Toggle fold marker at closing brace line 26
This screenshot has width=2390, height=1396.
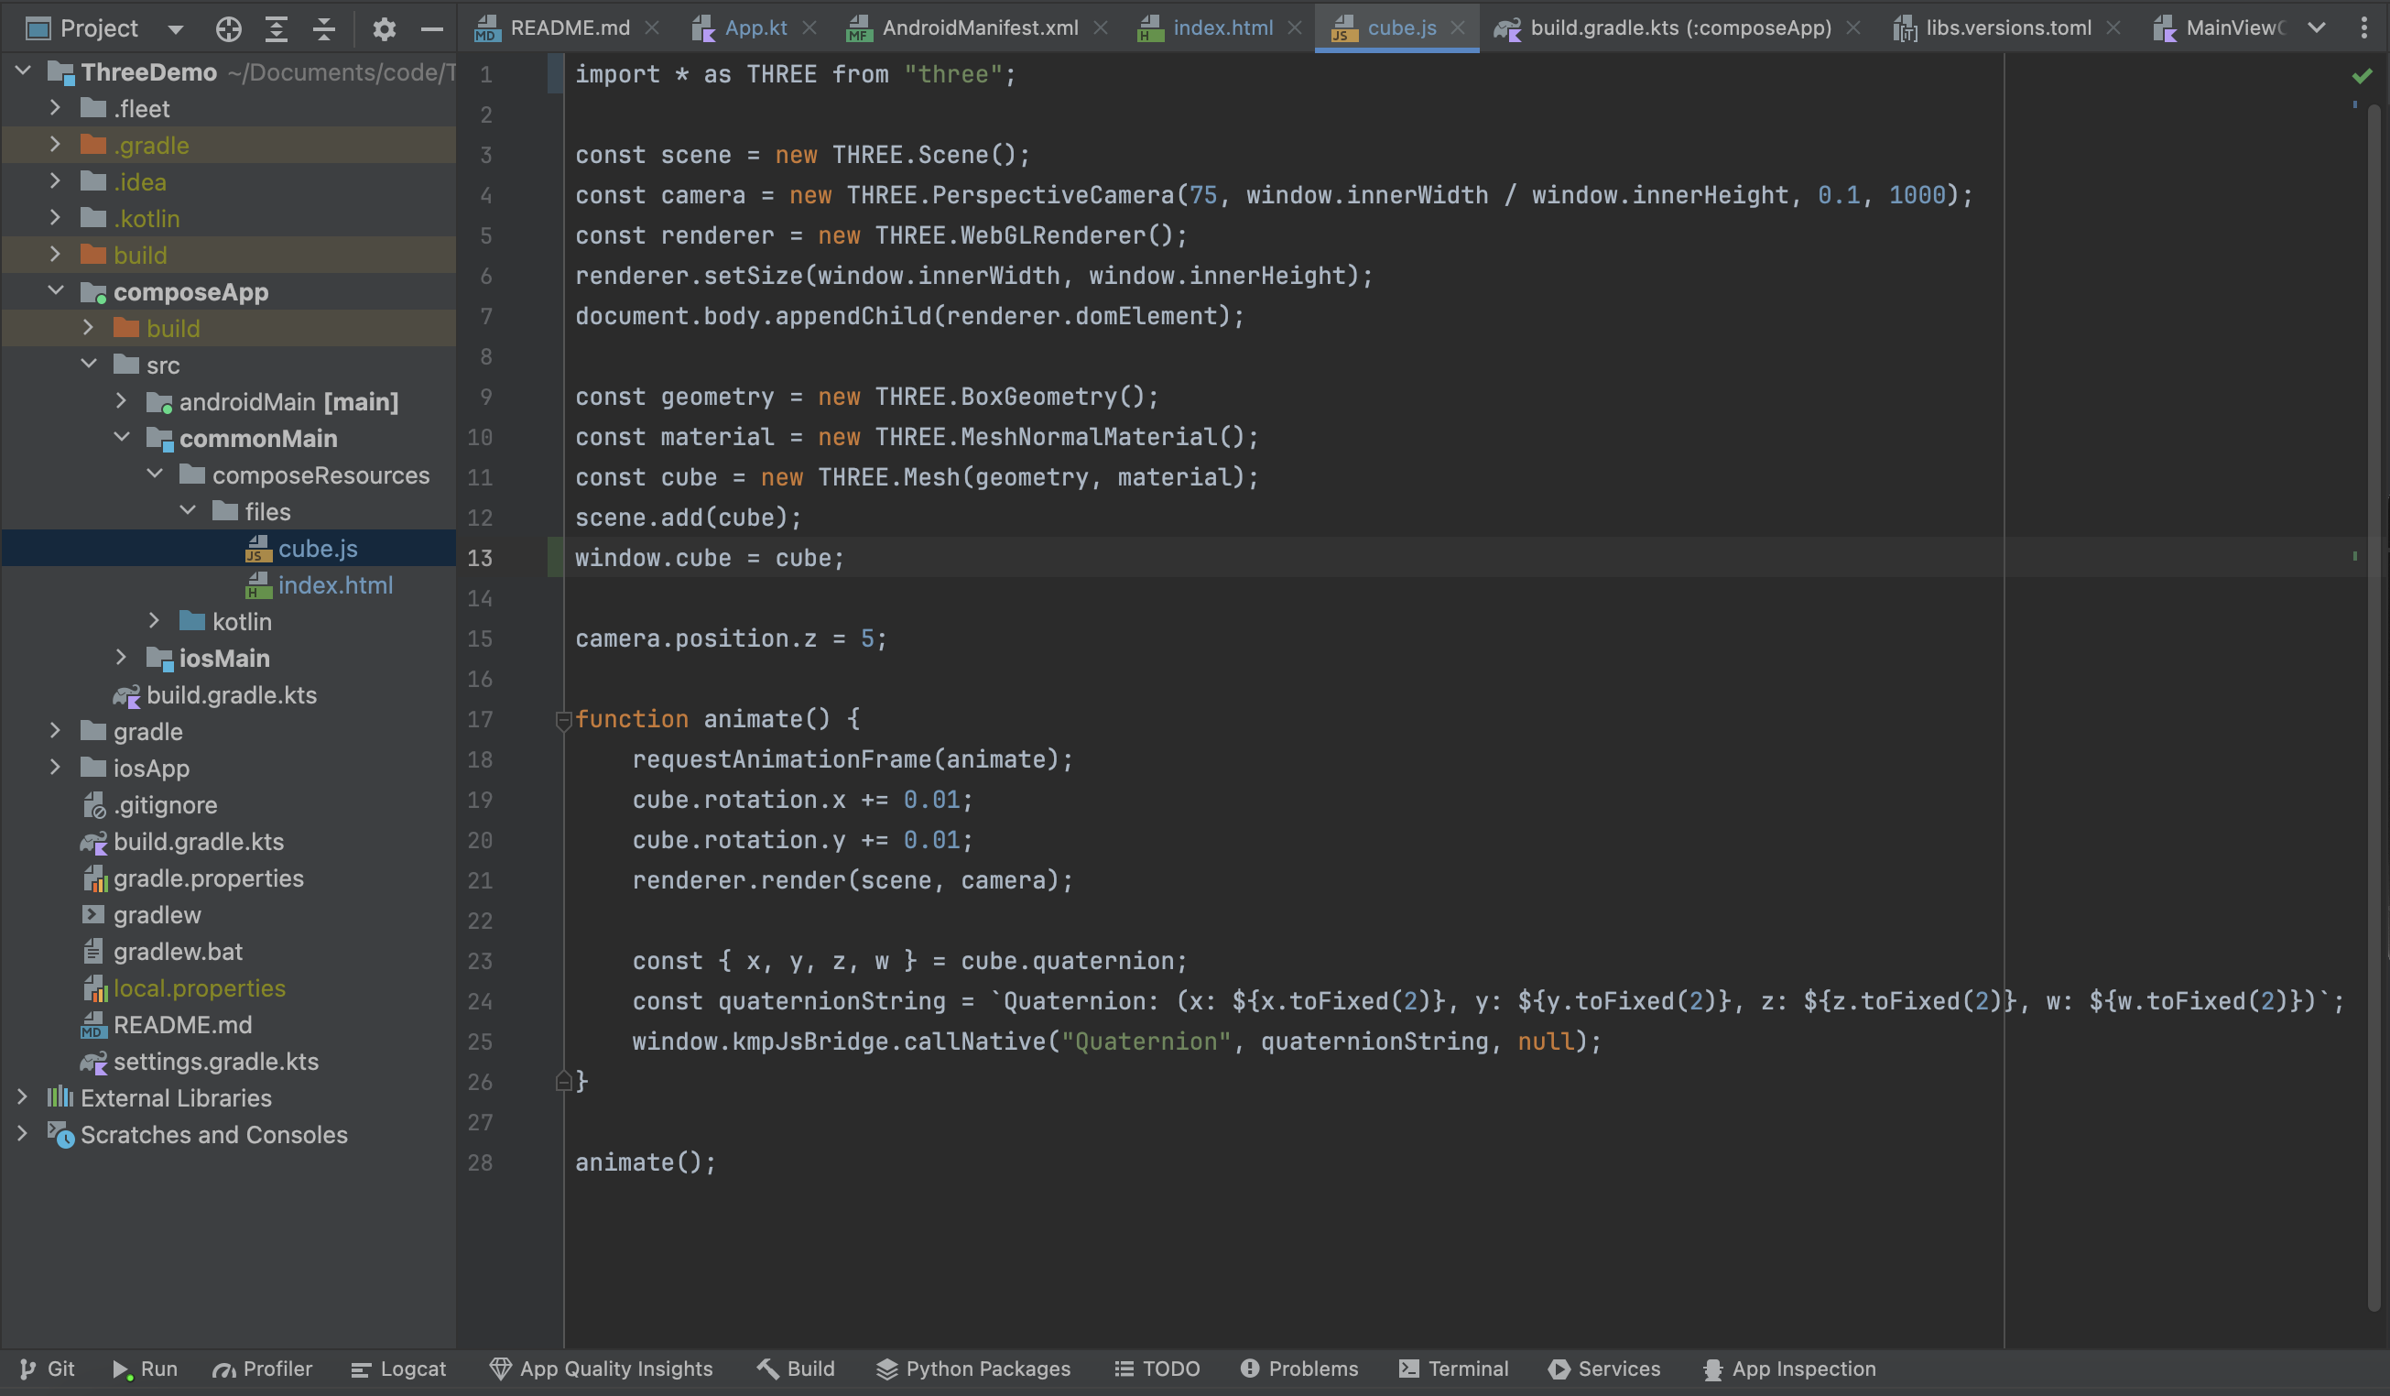pyautogui.click(x=562, y=1081)
